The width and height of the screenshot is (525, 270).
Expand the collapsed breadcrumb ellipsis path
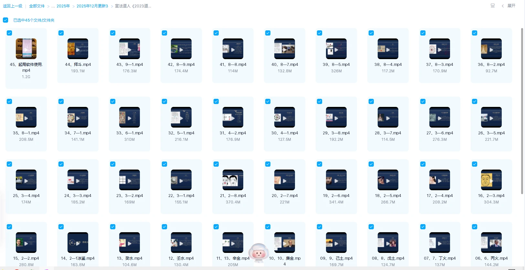coord(53,6)
